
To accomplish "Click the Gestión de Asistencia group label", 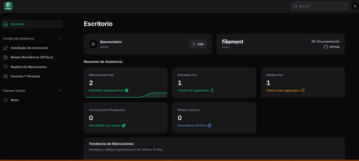I will pos(19,38).
